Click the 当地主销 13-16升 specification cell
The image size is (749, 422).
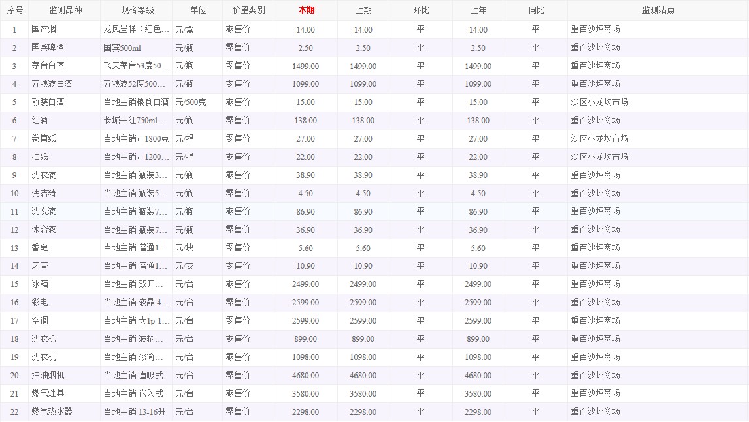[137, 412]
